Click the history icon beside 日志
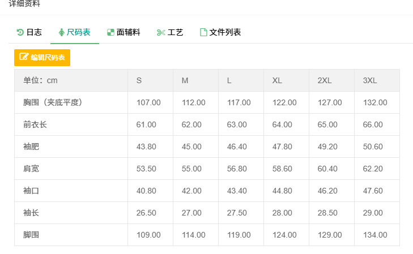413x254 pixels. [x=20, y=32]
